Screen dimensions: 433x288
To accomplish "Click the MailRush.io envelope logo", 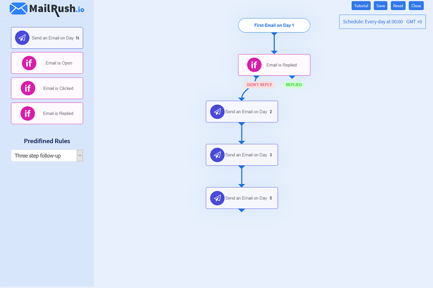I will click(x=18, y=8).
